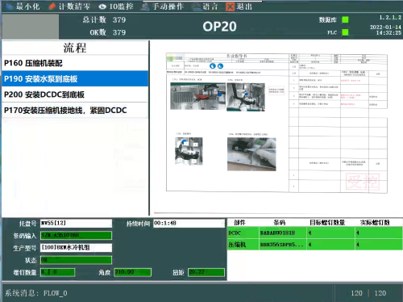This screenshot has height=302, width=403.
Task: Select 手动操作 menu label
Action: pyautogui.click(x=168, y=6)
